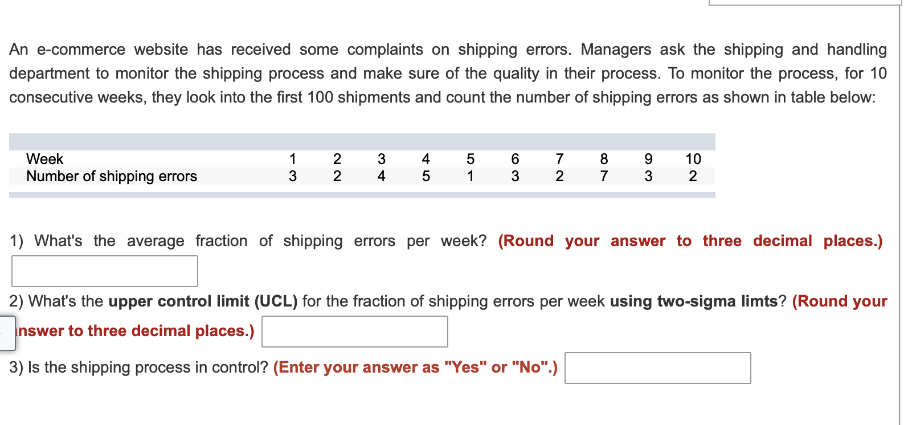
Task: Select the Number of shipping errors row label
Action: (112, 177)
